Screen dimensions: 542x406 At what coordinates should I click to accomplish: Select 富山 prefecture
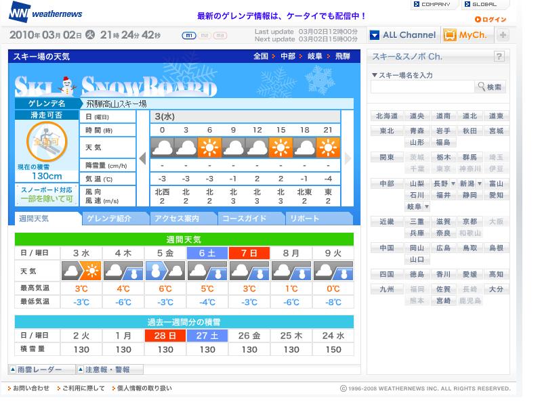click(496, 183)
